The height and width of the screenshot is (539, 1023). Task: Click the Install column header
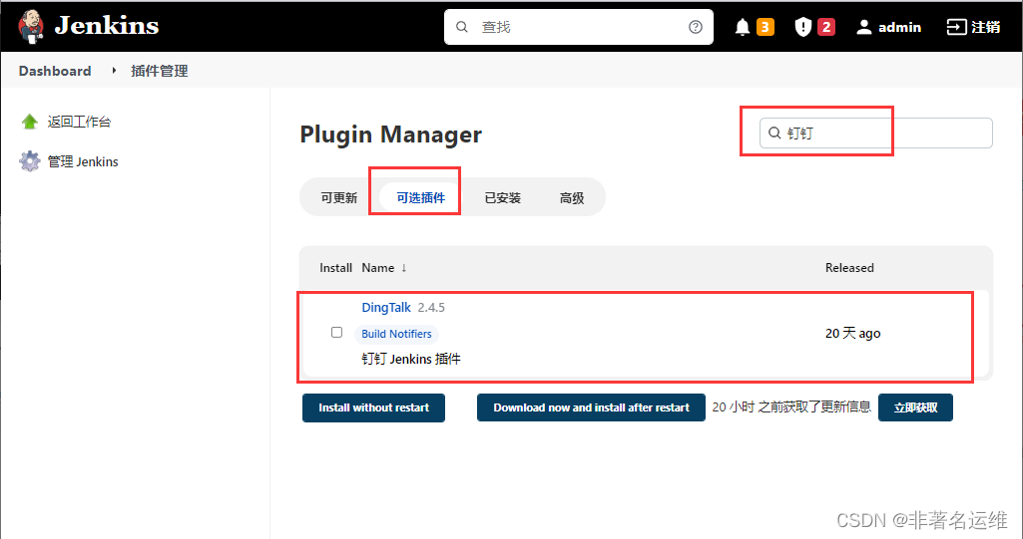[x=336, y=268]
